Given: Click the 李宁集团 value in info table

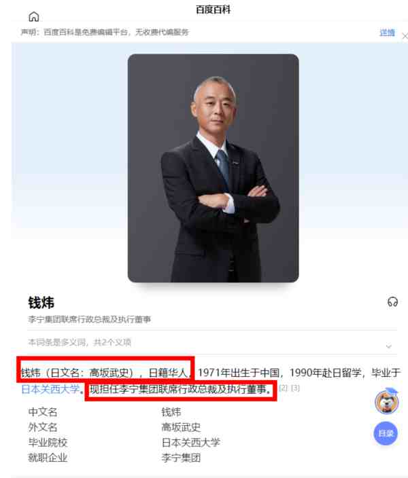Looking at the screenshot, I should point(181,458).
